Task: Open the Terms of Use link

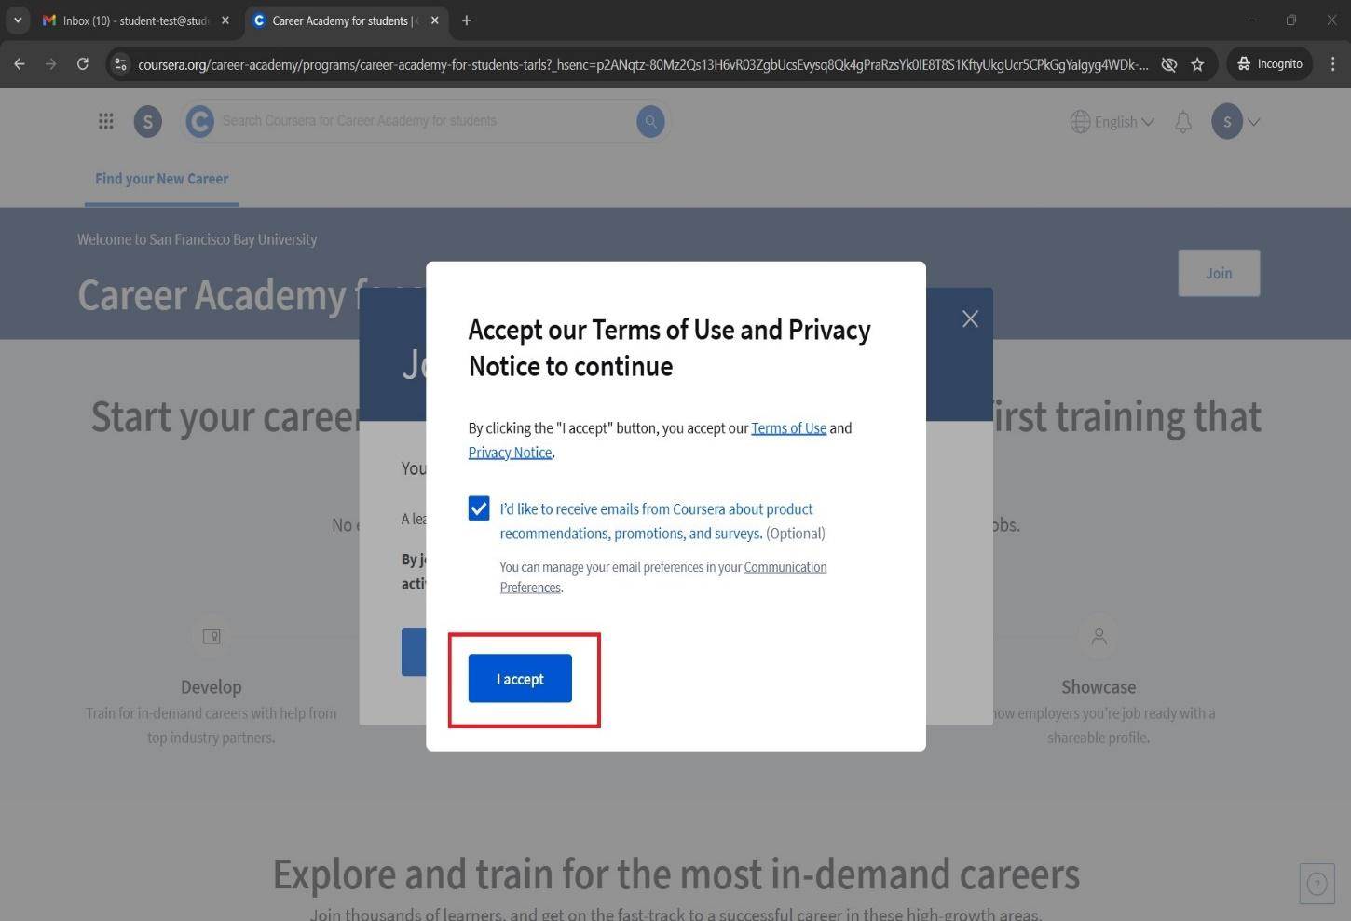Action: [788, 428]
